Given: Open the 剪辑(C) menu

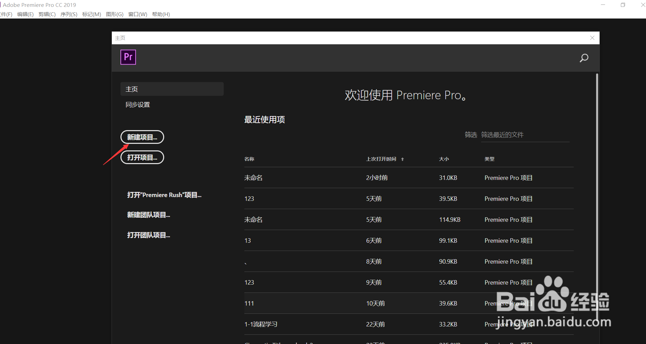Looking at the screenshot, I should [x=47, y=14].
